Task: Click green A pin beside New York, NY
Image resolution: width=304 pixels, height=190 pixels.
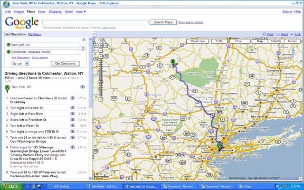Action: 7,89
